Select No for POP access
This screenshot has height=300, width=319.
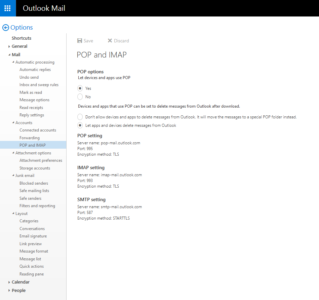click(x=80, y=97)
